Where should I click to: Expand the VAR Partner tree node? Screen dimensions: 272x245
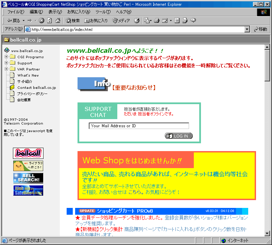6,69
